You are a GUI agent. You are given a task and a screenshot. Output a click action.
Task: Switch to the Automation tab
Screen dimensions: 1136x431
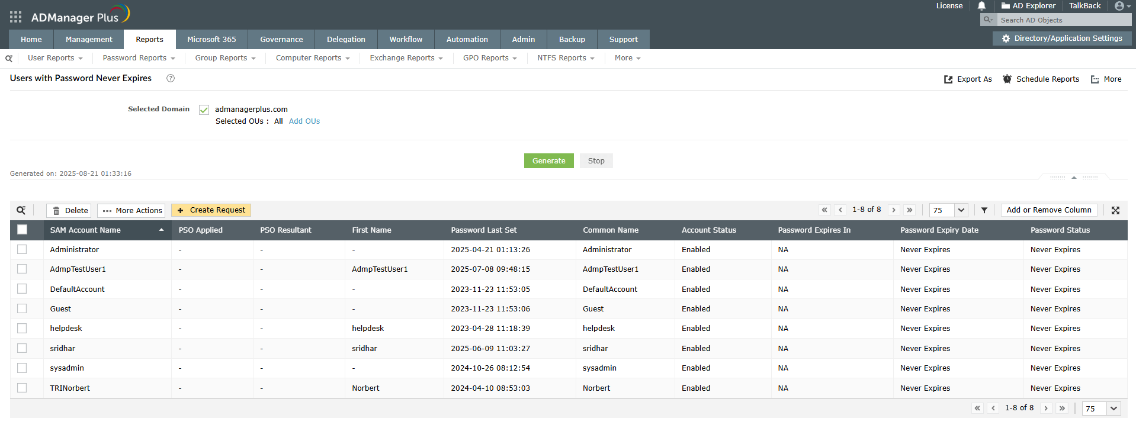click(467, 40)
